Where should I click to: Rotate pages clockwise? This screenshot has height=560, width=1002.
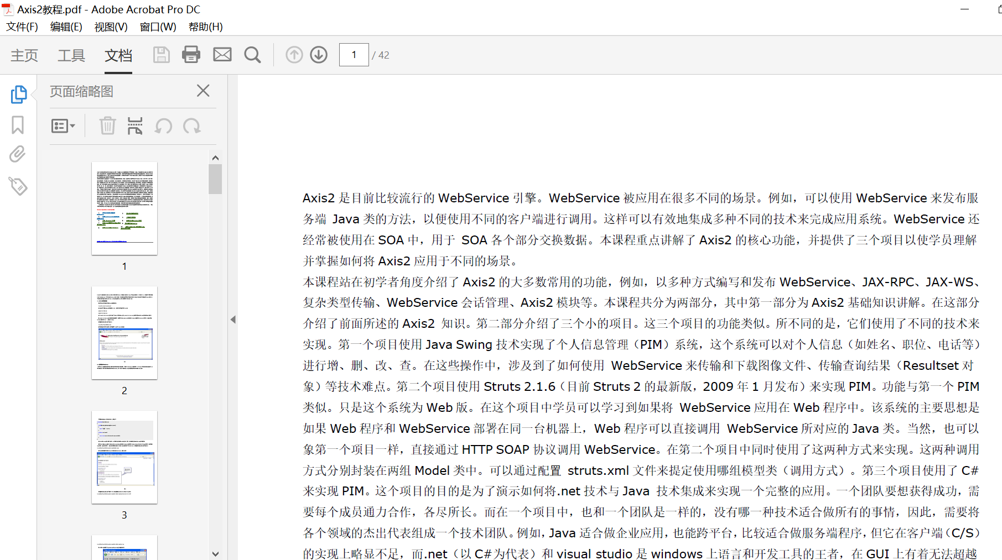pyautogui.click(x=192, y=126)
